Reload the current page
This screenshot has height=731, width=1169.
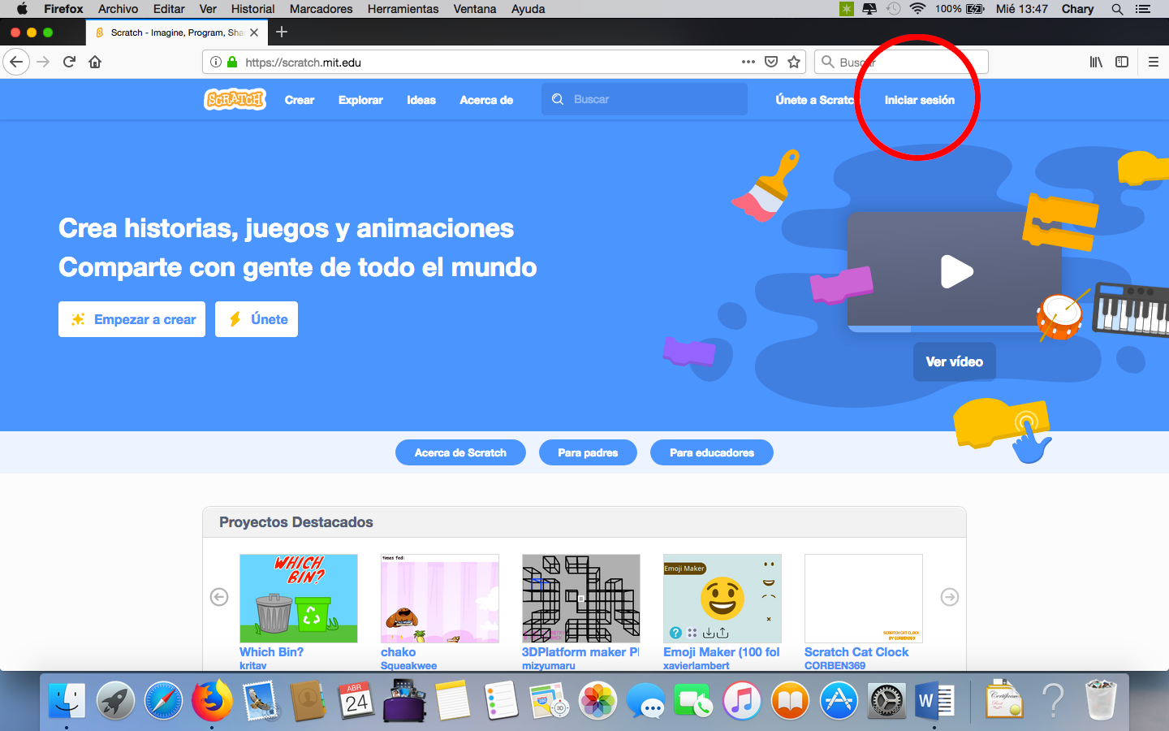point(69,62)
